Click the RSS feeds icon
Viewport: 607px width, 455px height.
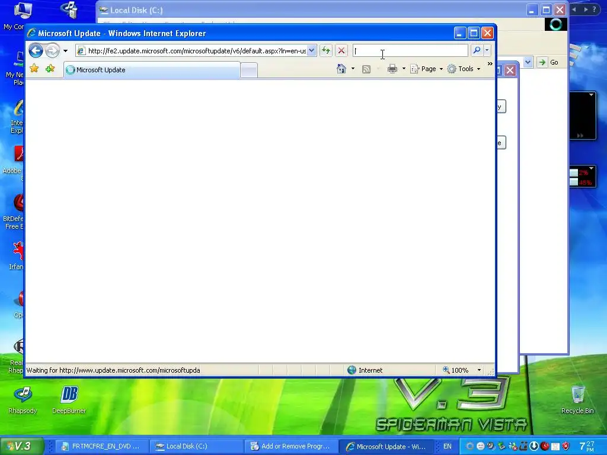tap(366, 69)
